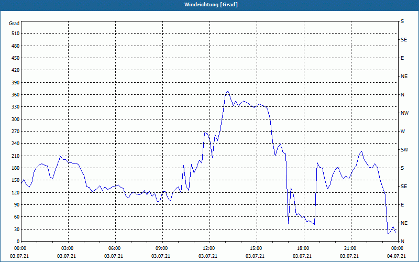Click the curve peak near 13:00

click(228, 91)
